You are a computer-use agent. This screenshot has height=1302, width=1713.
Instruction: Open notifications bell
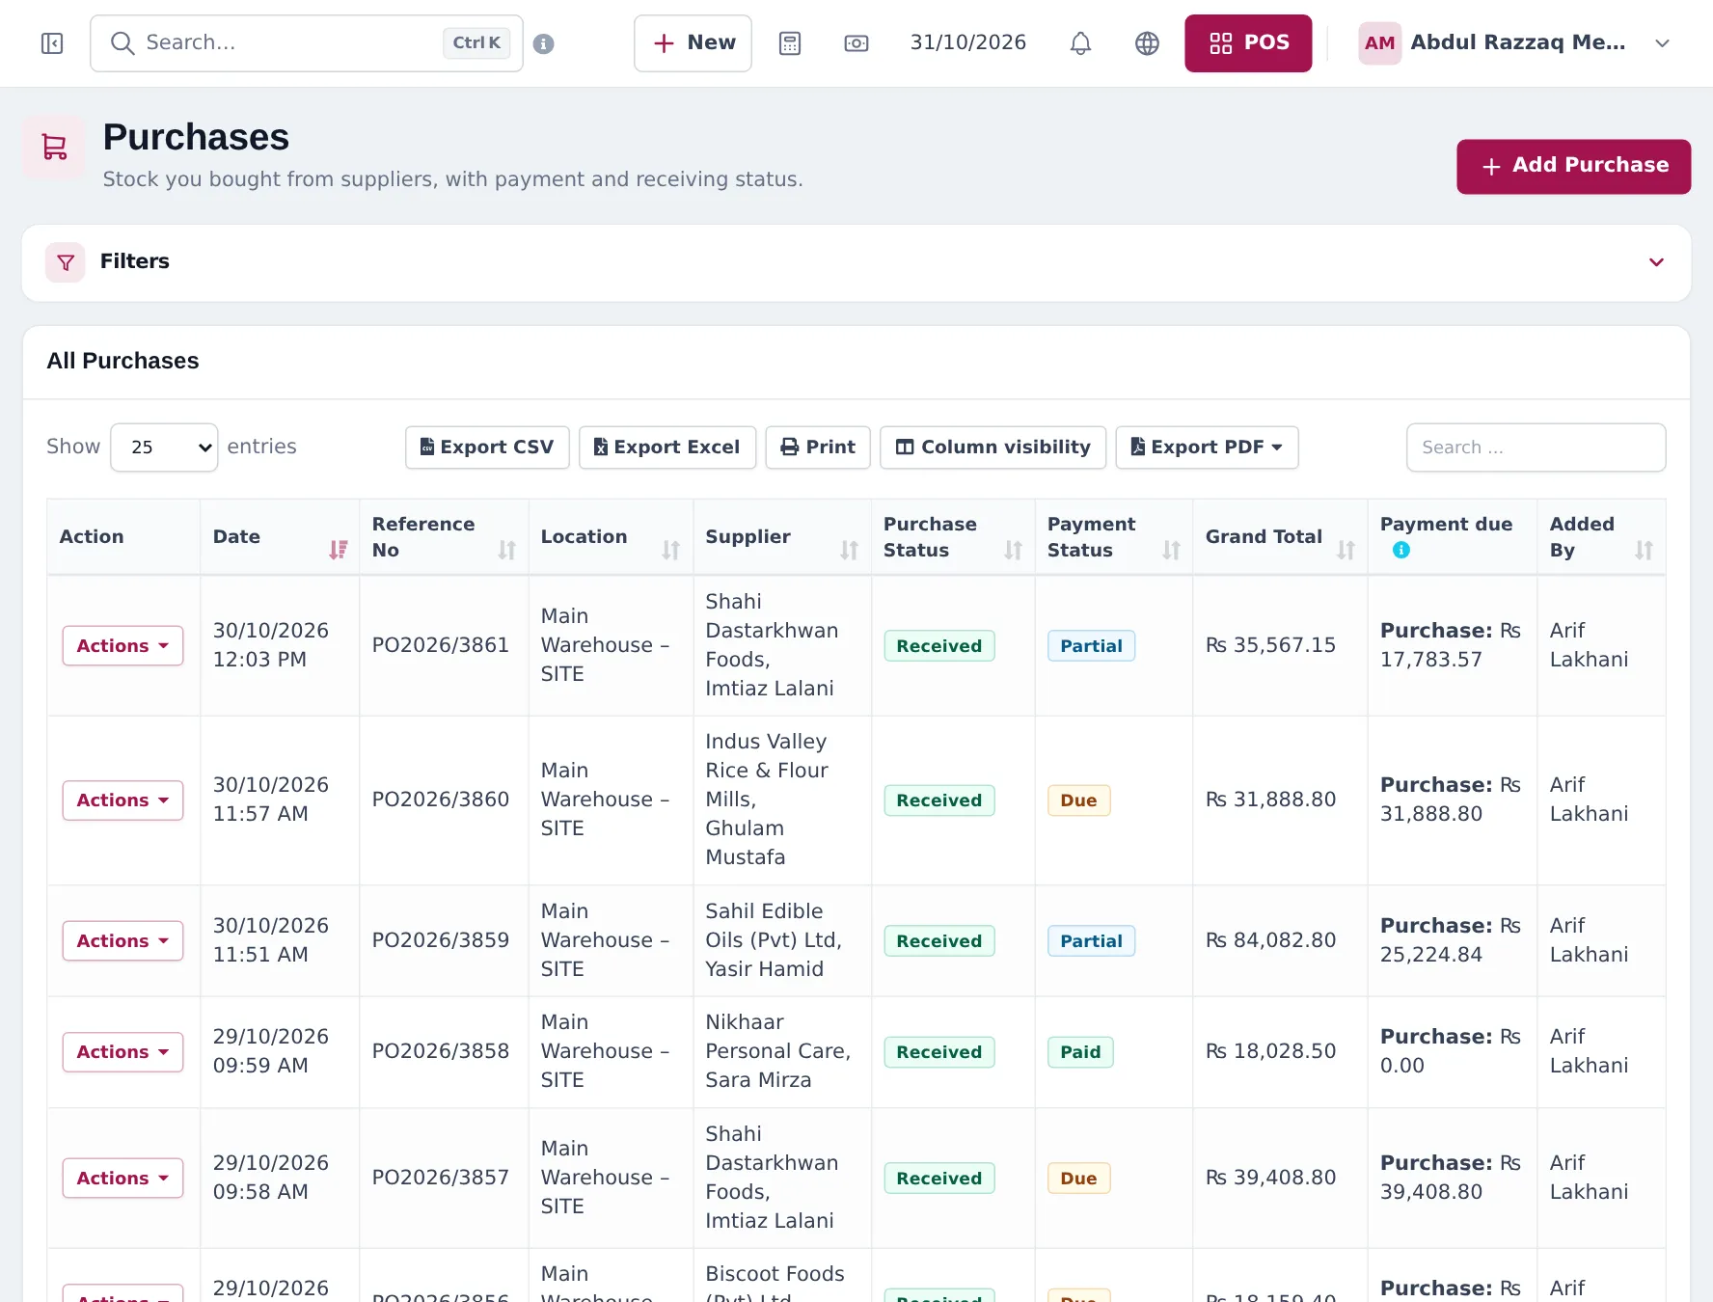tap(1080, 43)
